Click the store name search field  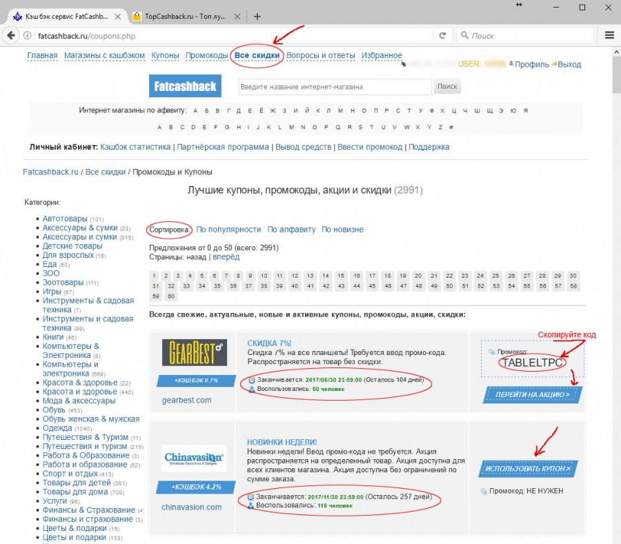click(335, 87)
